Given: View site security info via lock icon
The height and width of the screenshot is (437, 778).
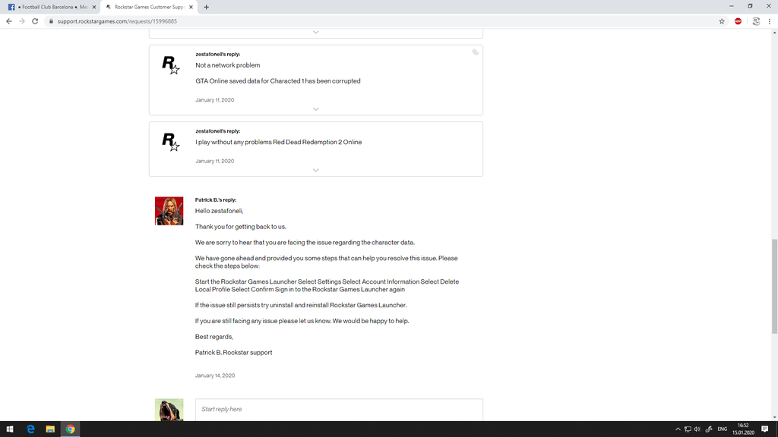Looking at the screenshot, I should point(51,21).
